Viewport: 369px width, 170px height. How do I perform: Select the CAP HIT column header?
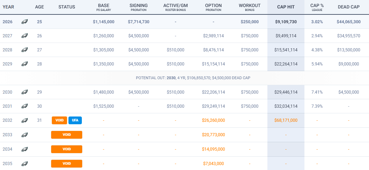pyautogui.click(x=286, y=7)
